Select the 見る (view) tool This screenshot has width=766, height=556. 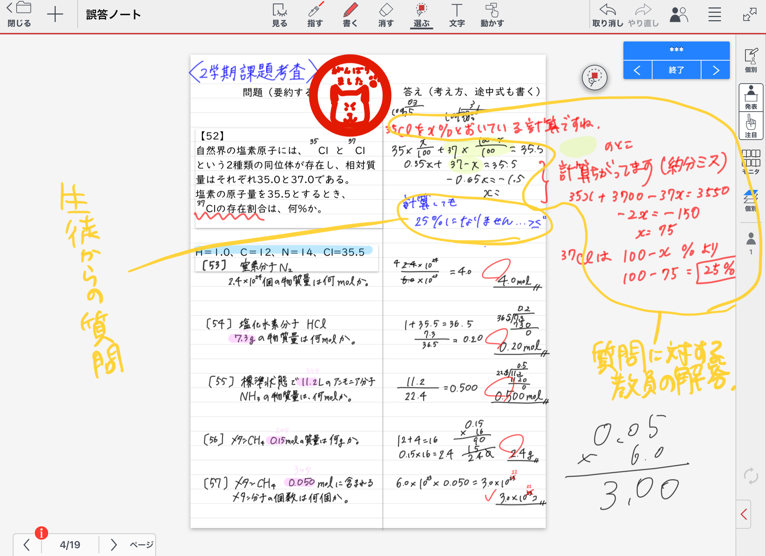(x=279, y=15)
